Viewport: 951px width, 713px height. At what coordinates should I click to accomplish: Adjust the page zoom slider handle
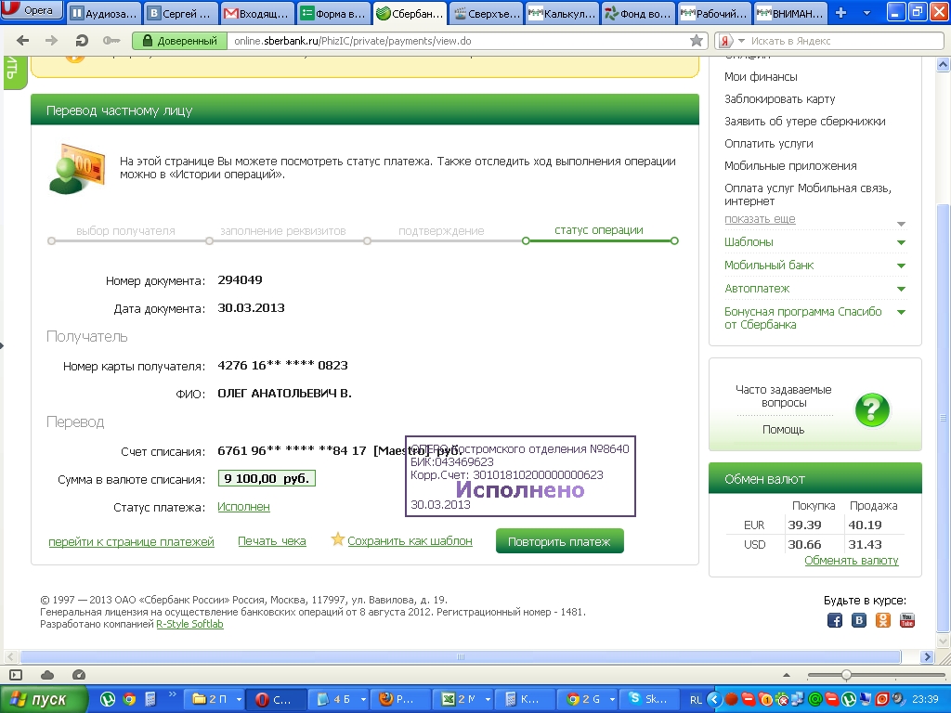846,675
